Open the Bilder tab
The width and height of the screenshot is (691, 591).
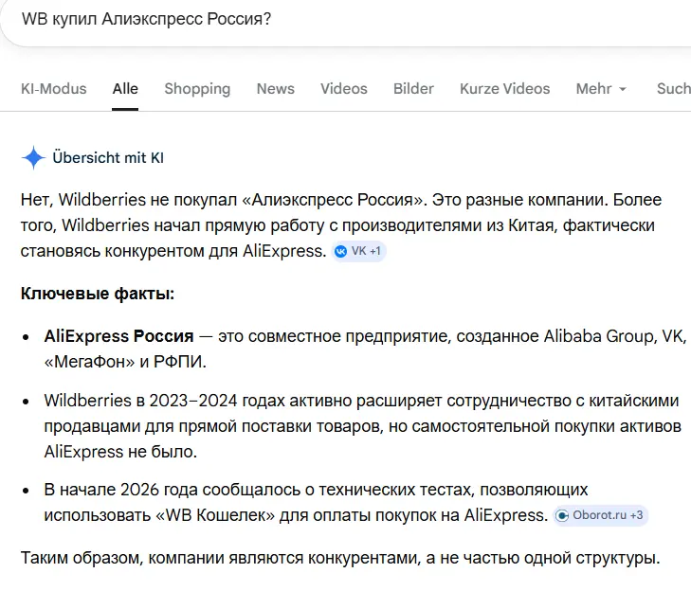[x=413, y=88]
